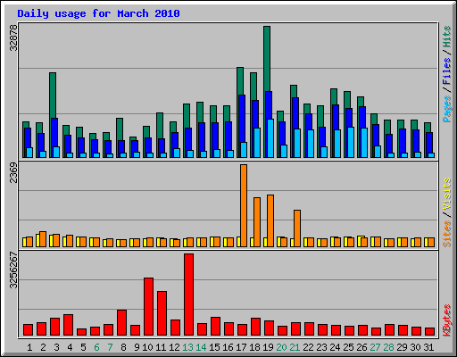Click the day label 19 on the x-axis
457x357 pixels.
pos(268,347)
